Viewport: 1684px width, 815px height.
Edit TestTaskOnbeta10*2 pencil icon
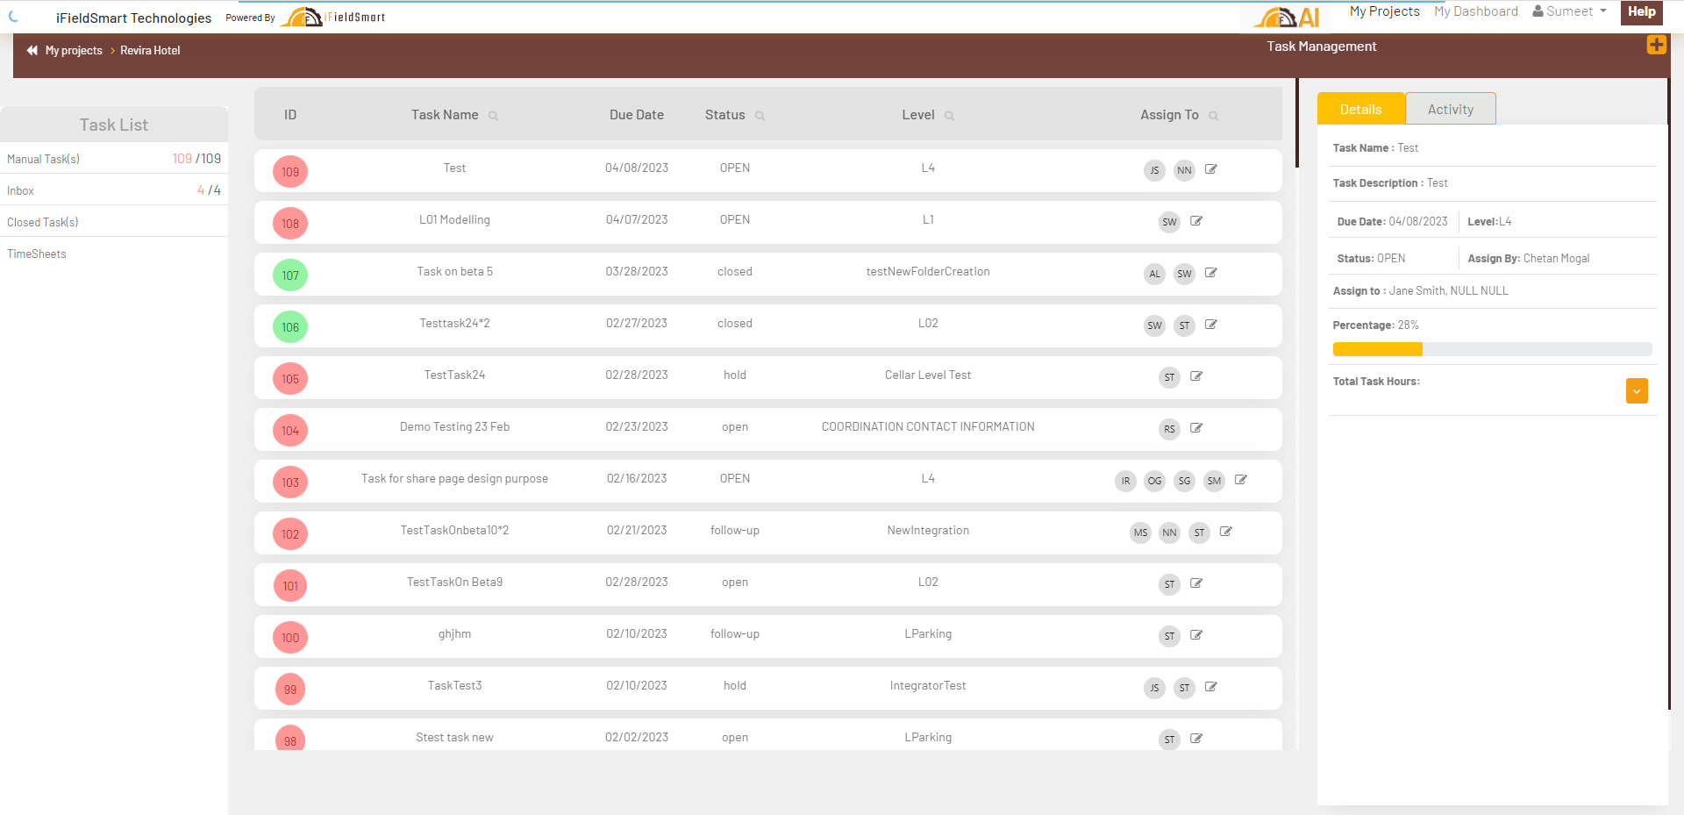[x=1226, y=532]
